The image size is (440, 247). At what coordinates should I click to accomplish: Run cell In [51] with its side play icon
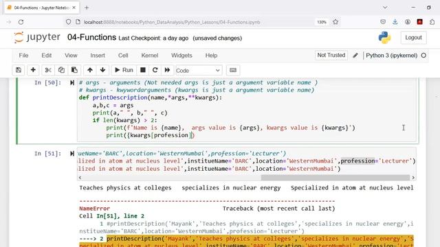click(x=72, y=154)
